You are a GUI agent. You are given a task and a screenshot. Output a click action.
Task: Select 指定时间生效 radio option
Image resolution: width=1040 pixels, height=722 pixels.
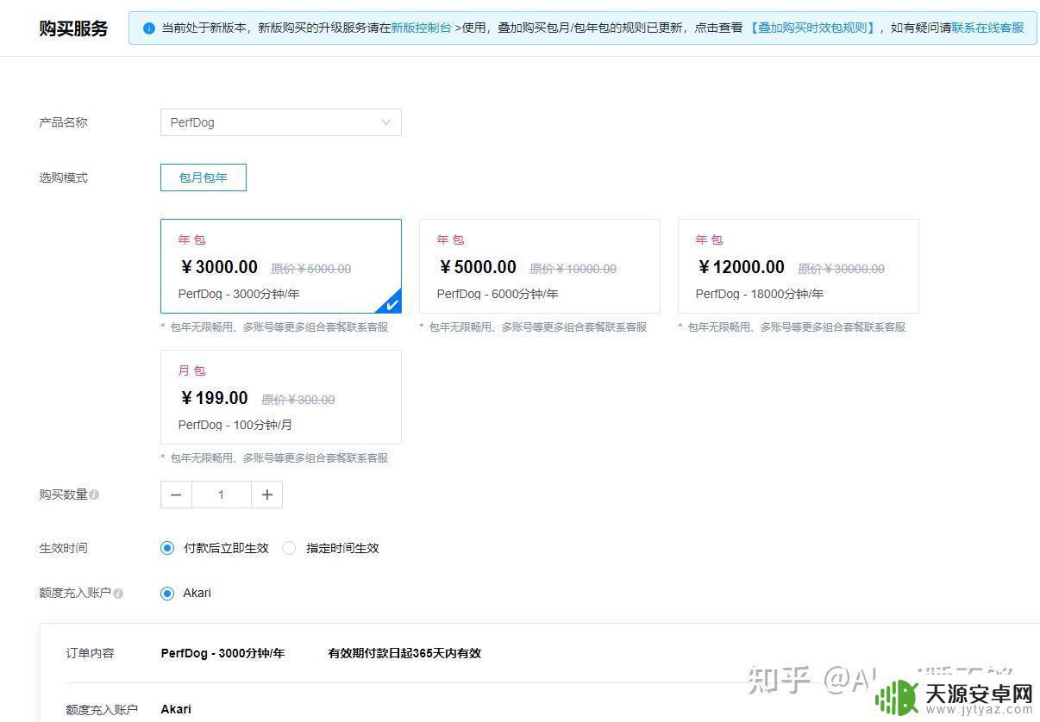(x=289, y=548)
